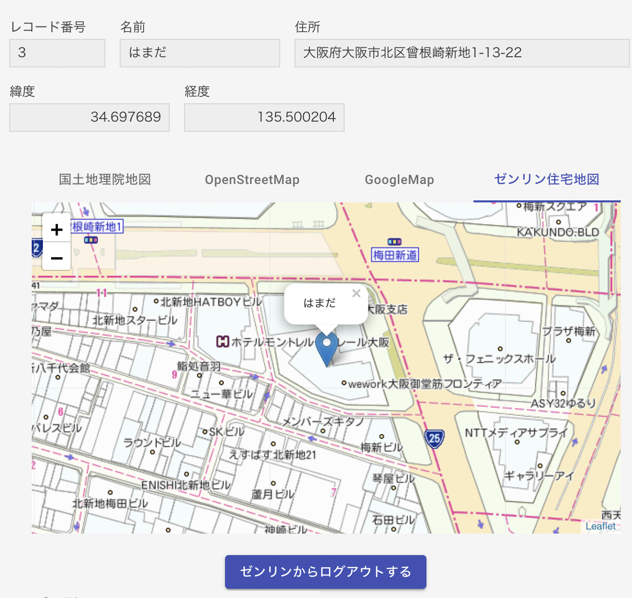Click the 北新地スタービル map label
This screenshot has height=598, width=632.
[x=135, y=320]
